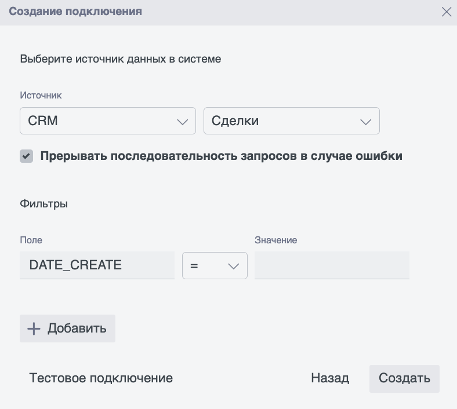Click the Поле column label

pyautogui.click(x=31, y=240)
